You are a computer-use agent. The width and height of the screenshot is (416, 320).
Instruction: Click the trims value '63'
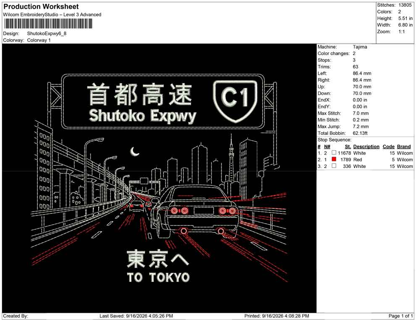click(x=355, y=66)
